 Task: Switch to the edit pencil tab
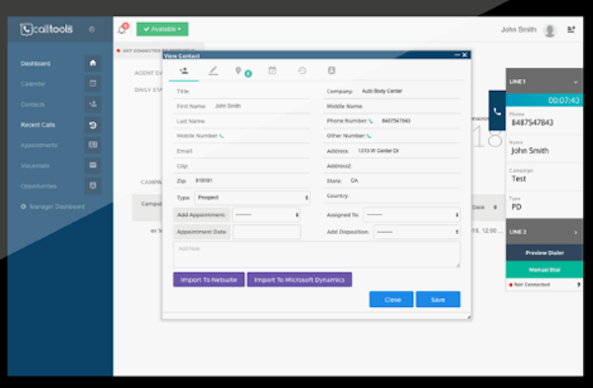pos(213,71)
